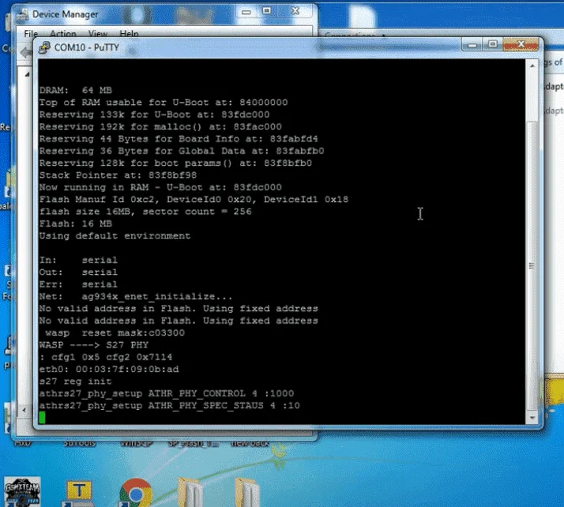Minimize the COM10 PuTTY window
Viewport: 564px width, 507px height.
click(x=472, y=45)
